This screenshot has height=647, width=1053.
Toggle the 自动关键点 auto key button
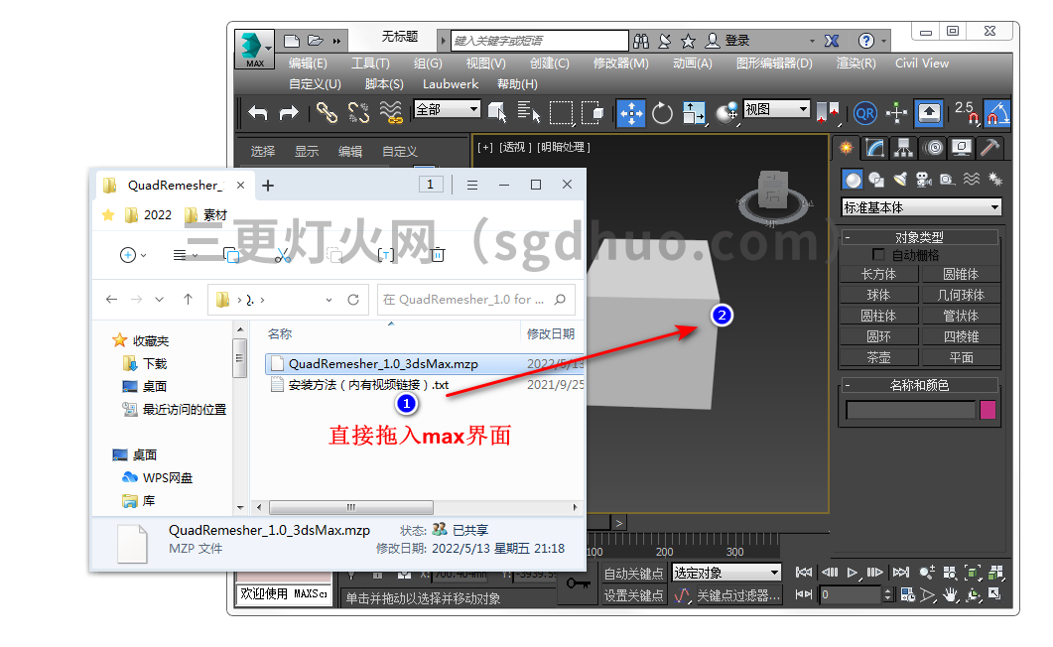tap(633, 574)
